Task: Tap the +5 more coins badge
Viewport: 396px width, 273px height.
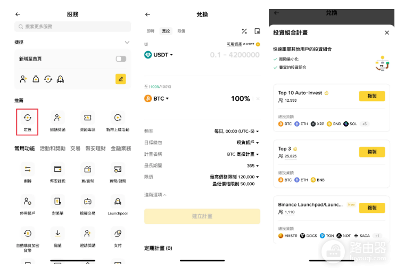Action: (364, 124)
